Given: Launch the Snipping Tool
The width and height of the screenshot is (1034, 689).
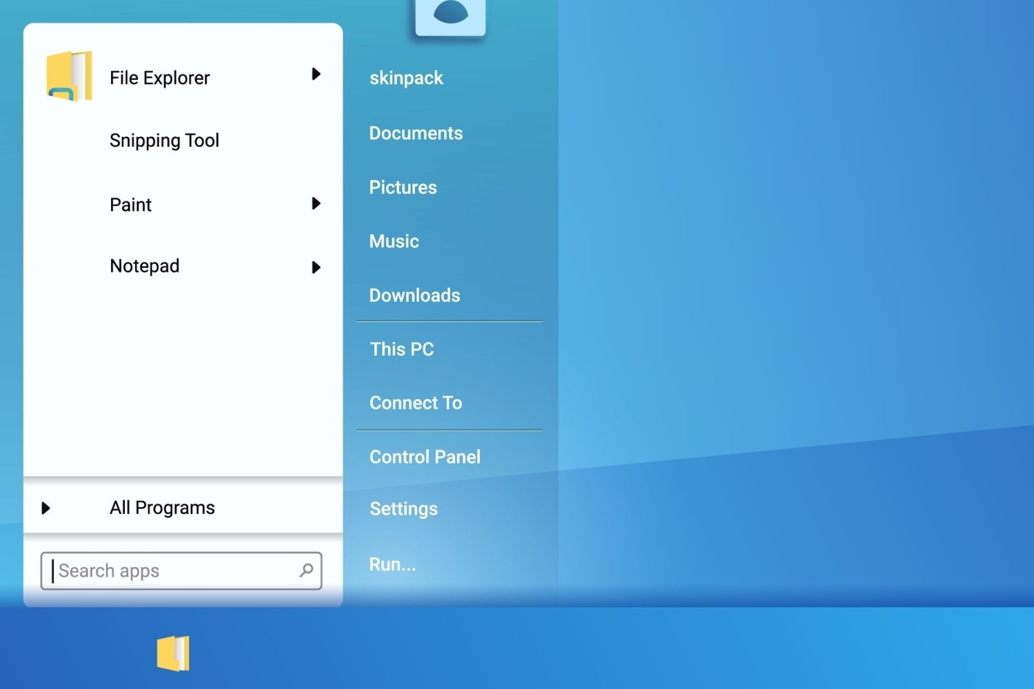Looking at the screenshot, I should tap(164, 140).
